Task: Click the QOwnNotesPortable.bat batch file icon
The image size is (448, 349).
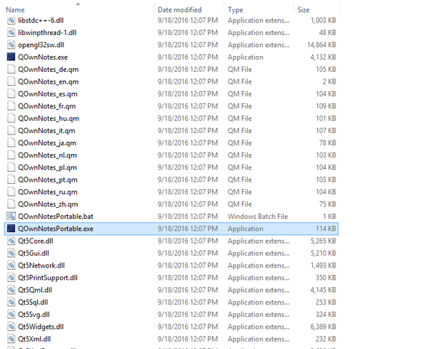Action: click(x=10, y=216)
